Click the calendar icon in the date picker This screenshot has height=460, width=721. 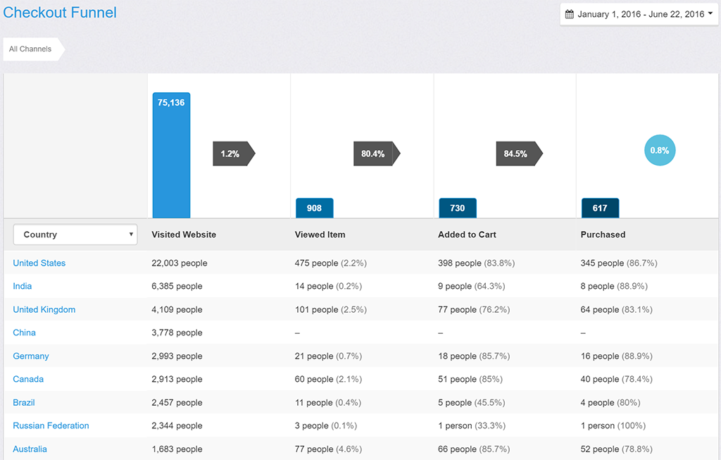pyautogui.click(x=569, y=14)
